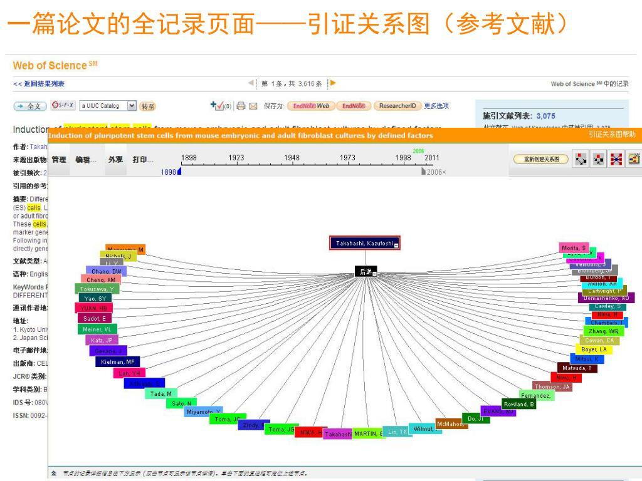
Task: Click the SFX link resolver icon
Action: pos(63,105)
